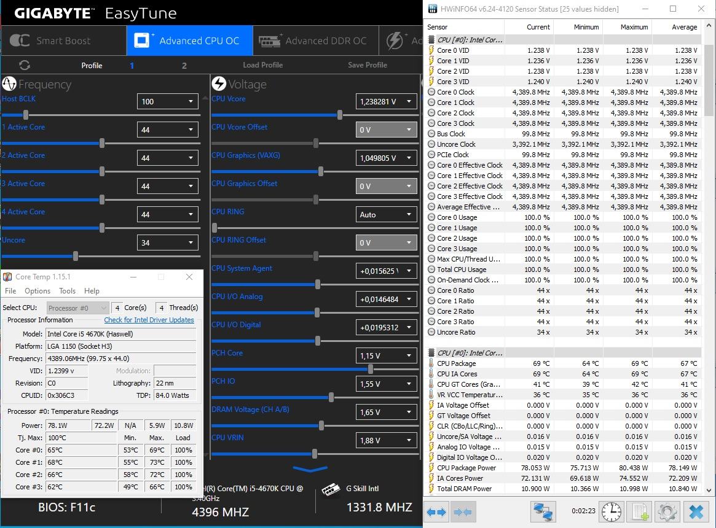Select profile 1
The width and height of the screenshot is (716, 528).
(x=132, y=65)
